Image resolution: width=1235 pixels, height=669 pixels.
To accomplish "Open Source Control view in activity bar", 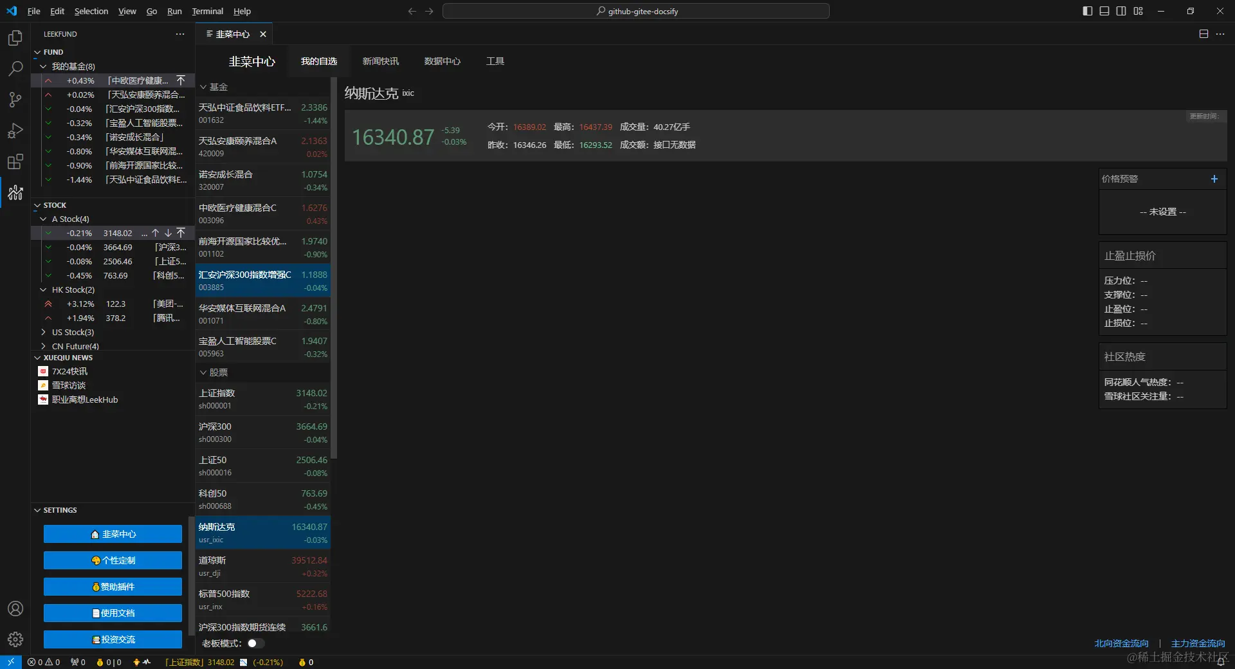I will 15,99.
